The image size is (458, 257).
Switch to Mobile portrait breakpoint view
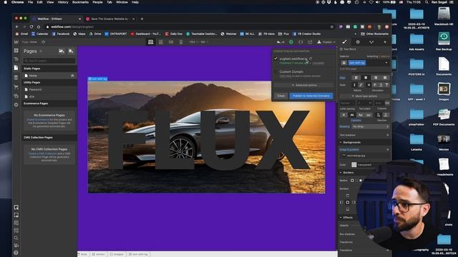click(x=181, y=42)
